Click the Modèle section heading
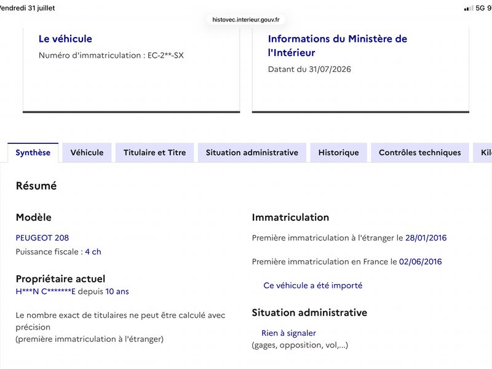Viewport: 492px width, 369px height. click(x=34, y=218)
